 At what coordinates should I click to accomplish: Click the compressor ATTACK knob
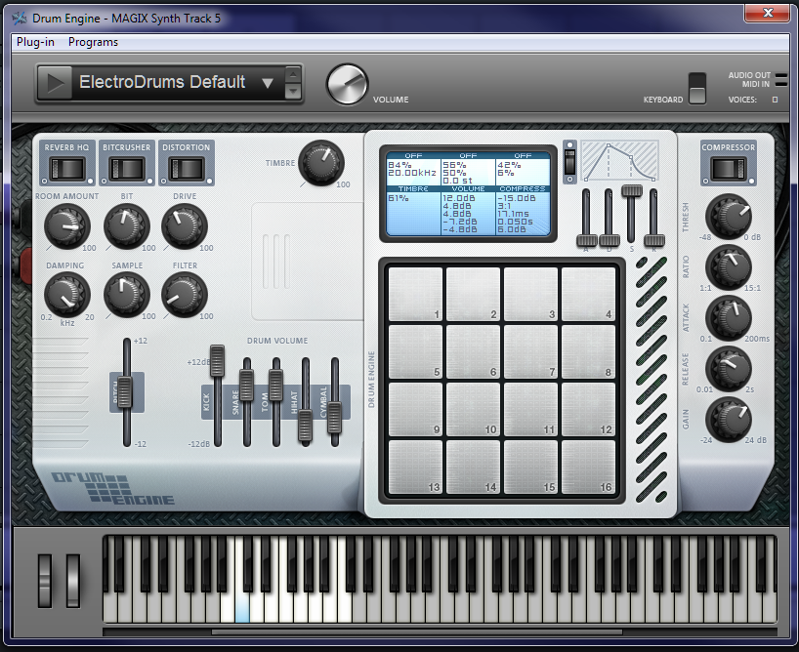pos(728,318)
